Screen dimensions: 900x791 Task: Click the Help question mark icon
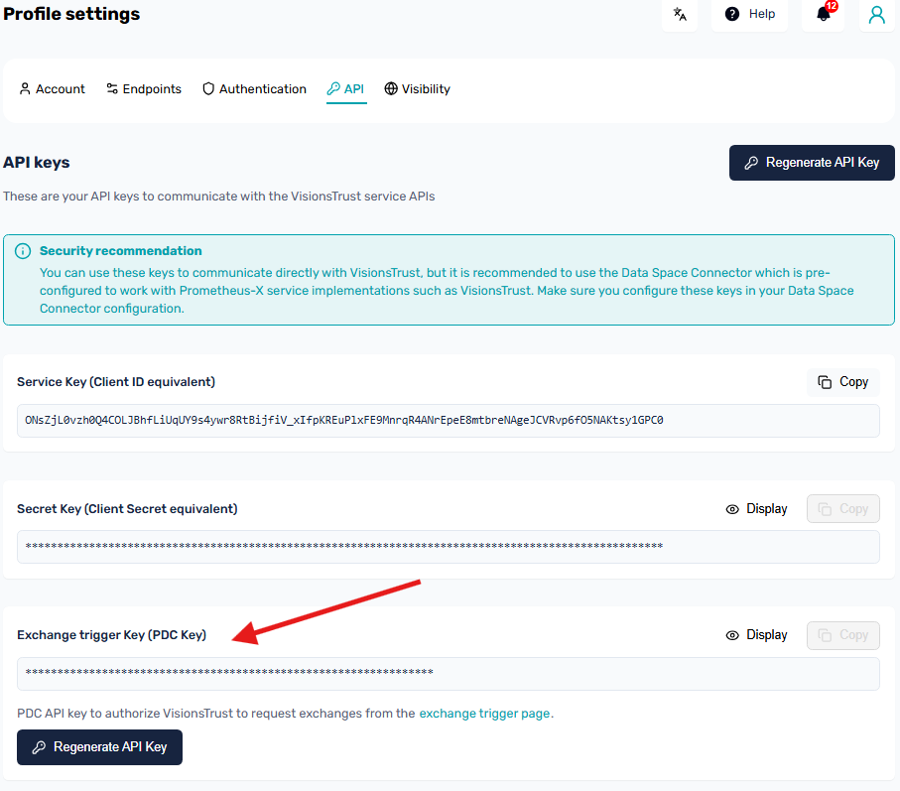click(733, 14)
